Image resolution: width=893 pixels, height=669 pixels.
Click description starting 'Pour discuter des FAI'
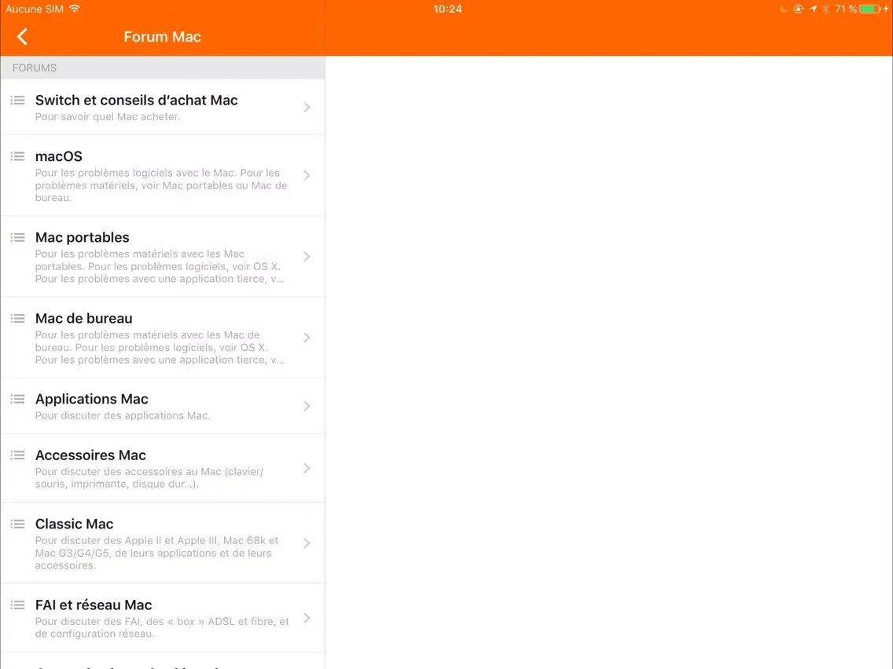(x=162, y=627)
